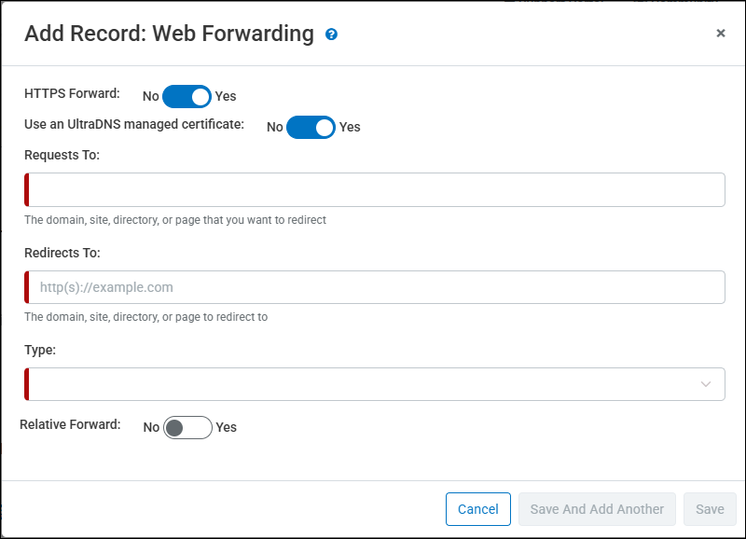Click the "Type:" field label
Image resolution: width=746 pixels, height=539 pixels.
point(40,350)
